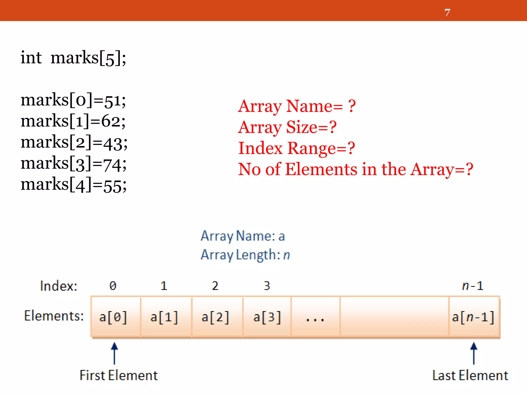The width and height of the screenshot is (527, 395).
Task: Click the red 'Index Range=?' question
Action: coord(297,148)
